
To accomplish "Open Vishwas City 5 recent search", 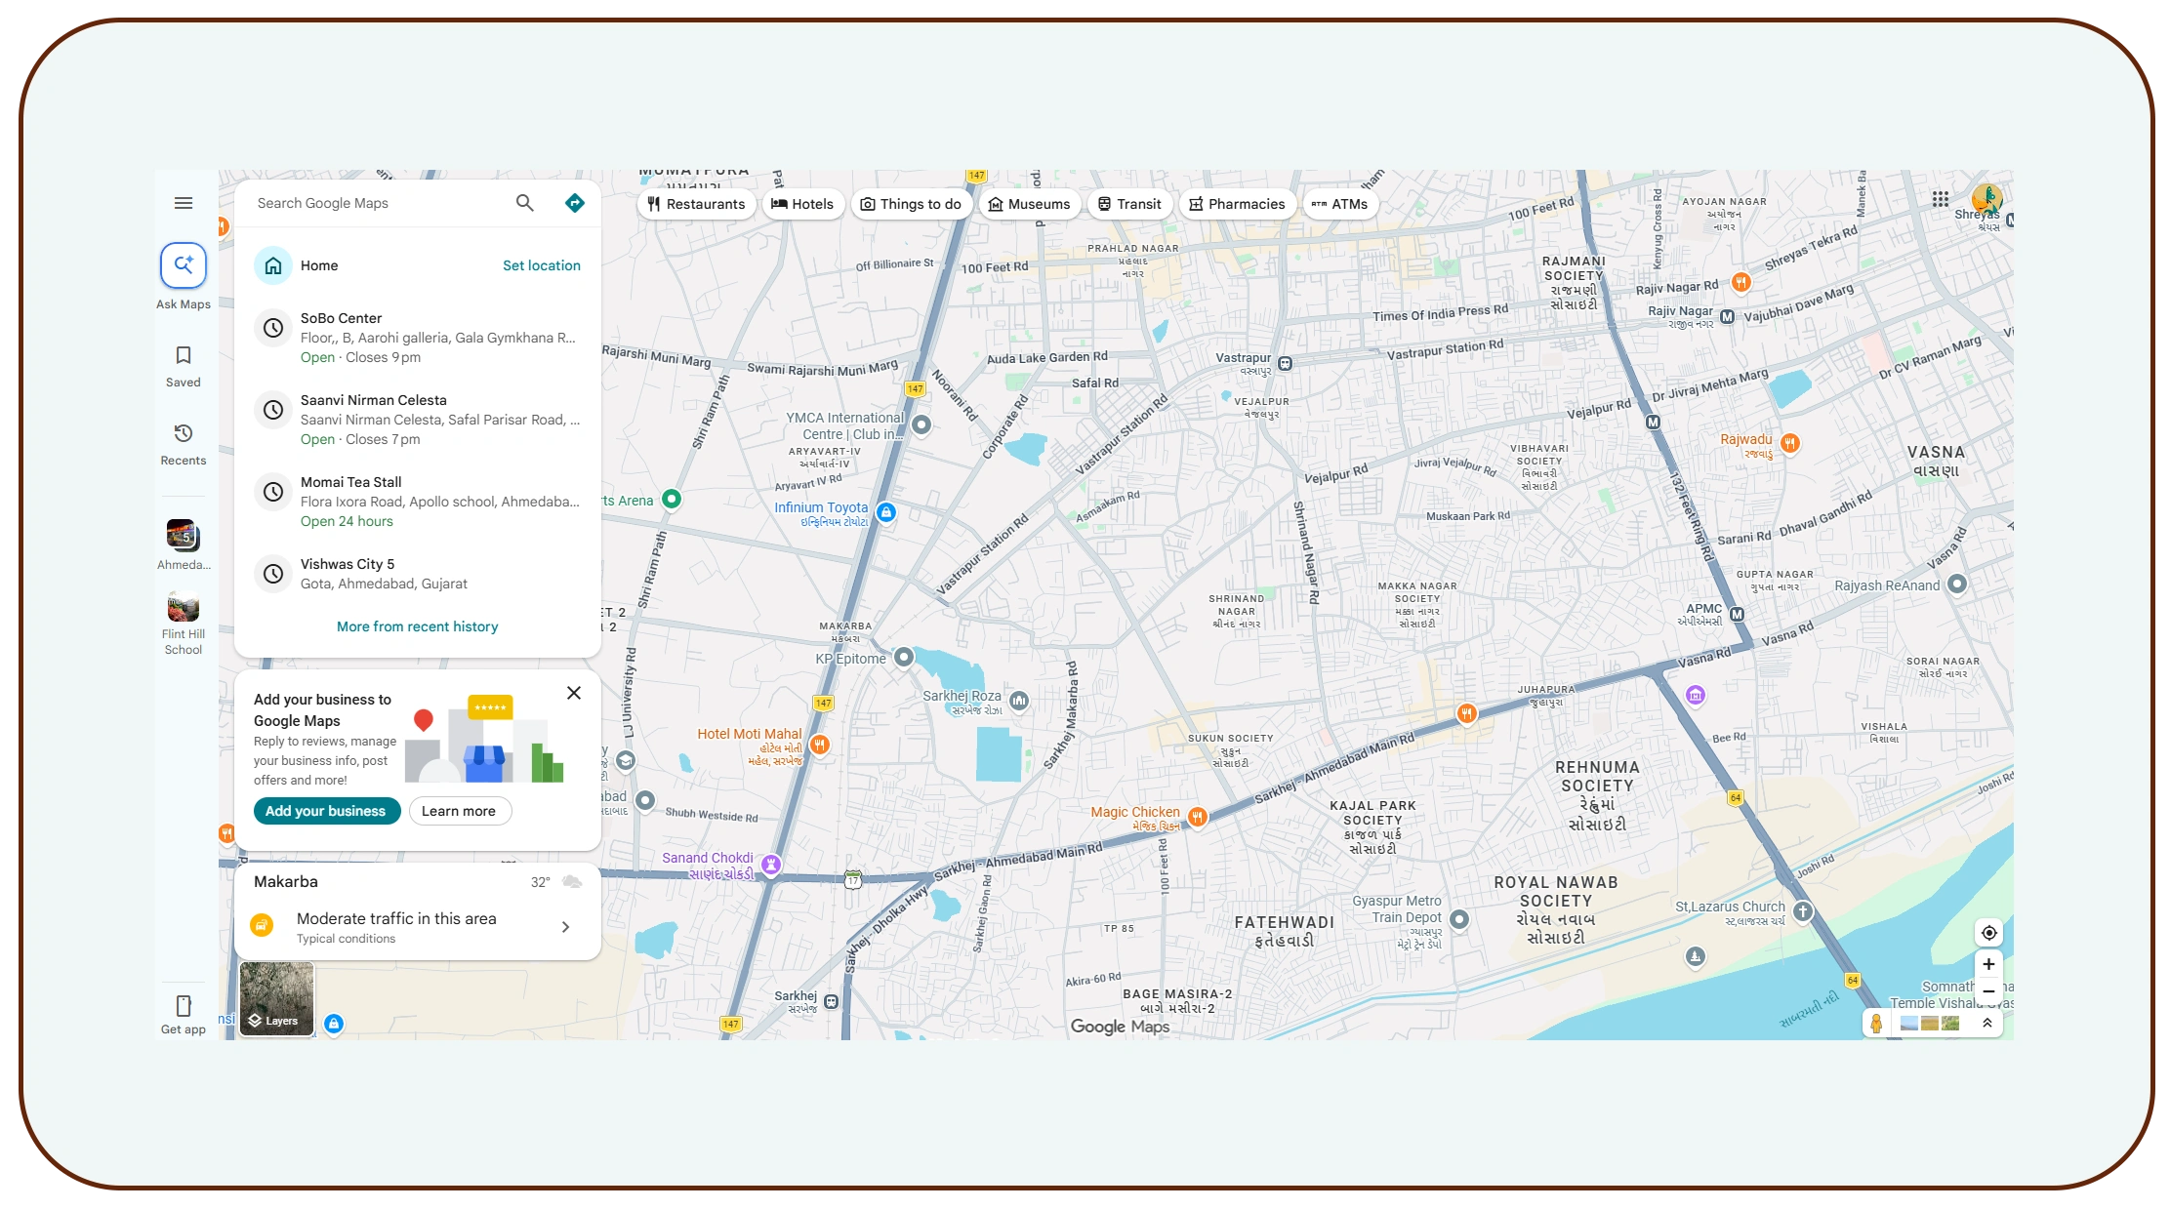I will pyautogui.click(x=418, y=574).
